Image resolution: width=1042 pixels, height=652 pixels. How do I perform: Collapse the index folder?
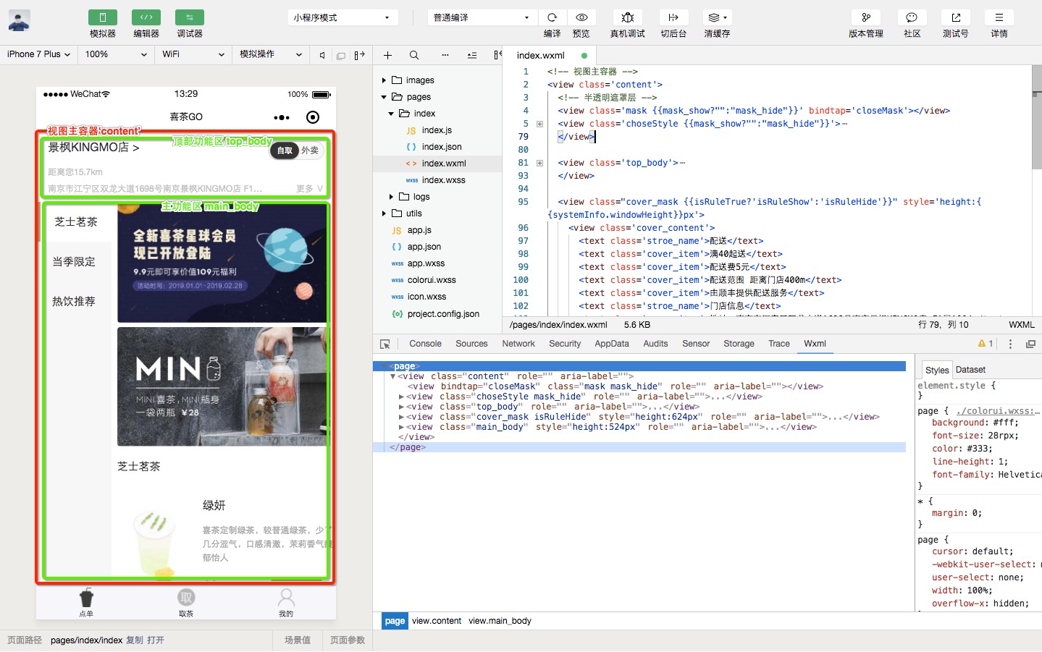(391, 114)
